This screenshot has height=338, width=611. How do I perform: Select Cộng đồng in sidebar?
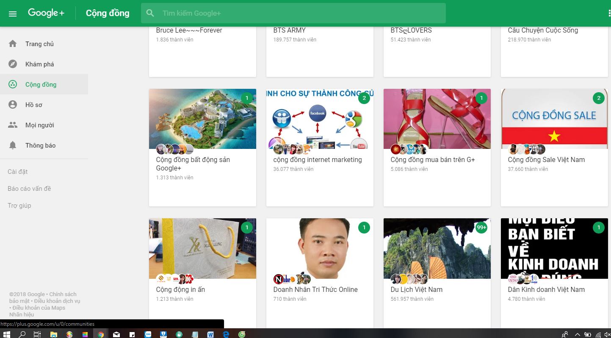(x=44, y=84)
